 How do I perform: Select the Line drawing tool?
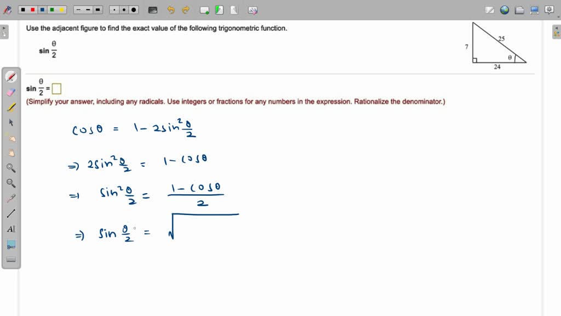10,214
